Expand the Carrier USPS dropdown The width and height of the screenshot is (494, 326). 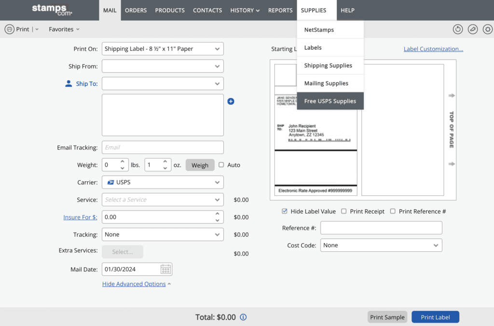[x=163, y=182]
